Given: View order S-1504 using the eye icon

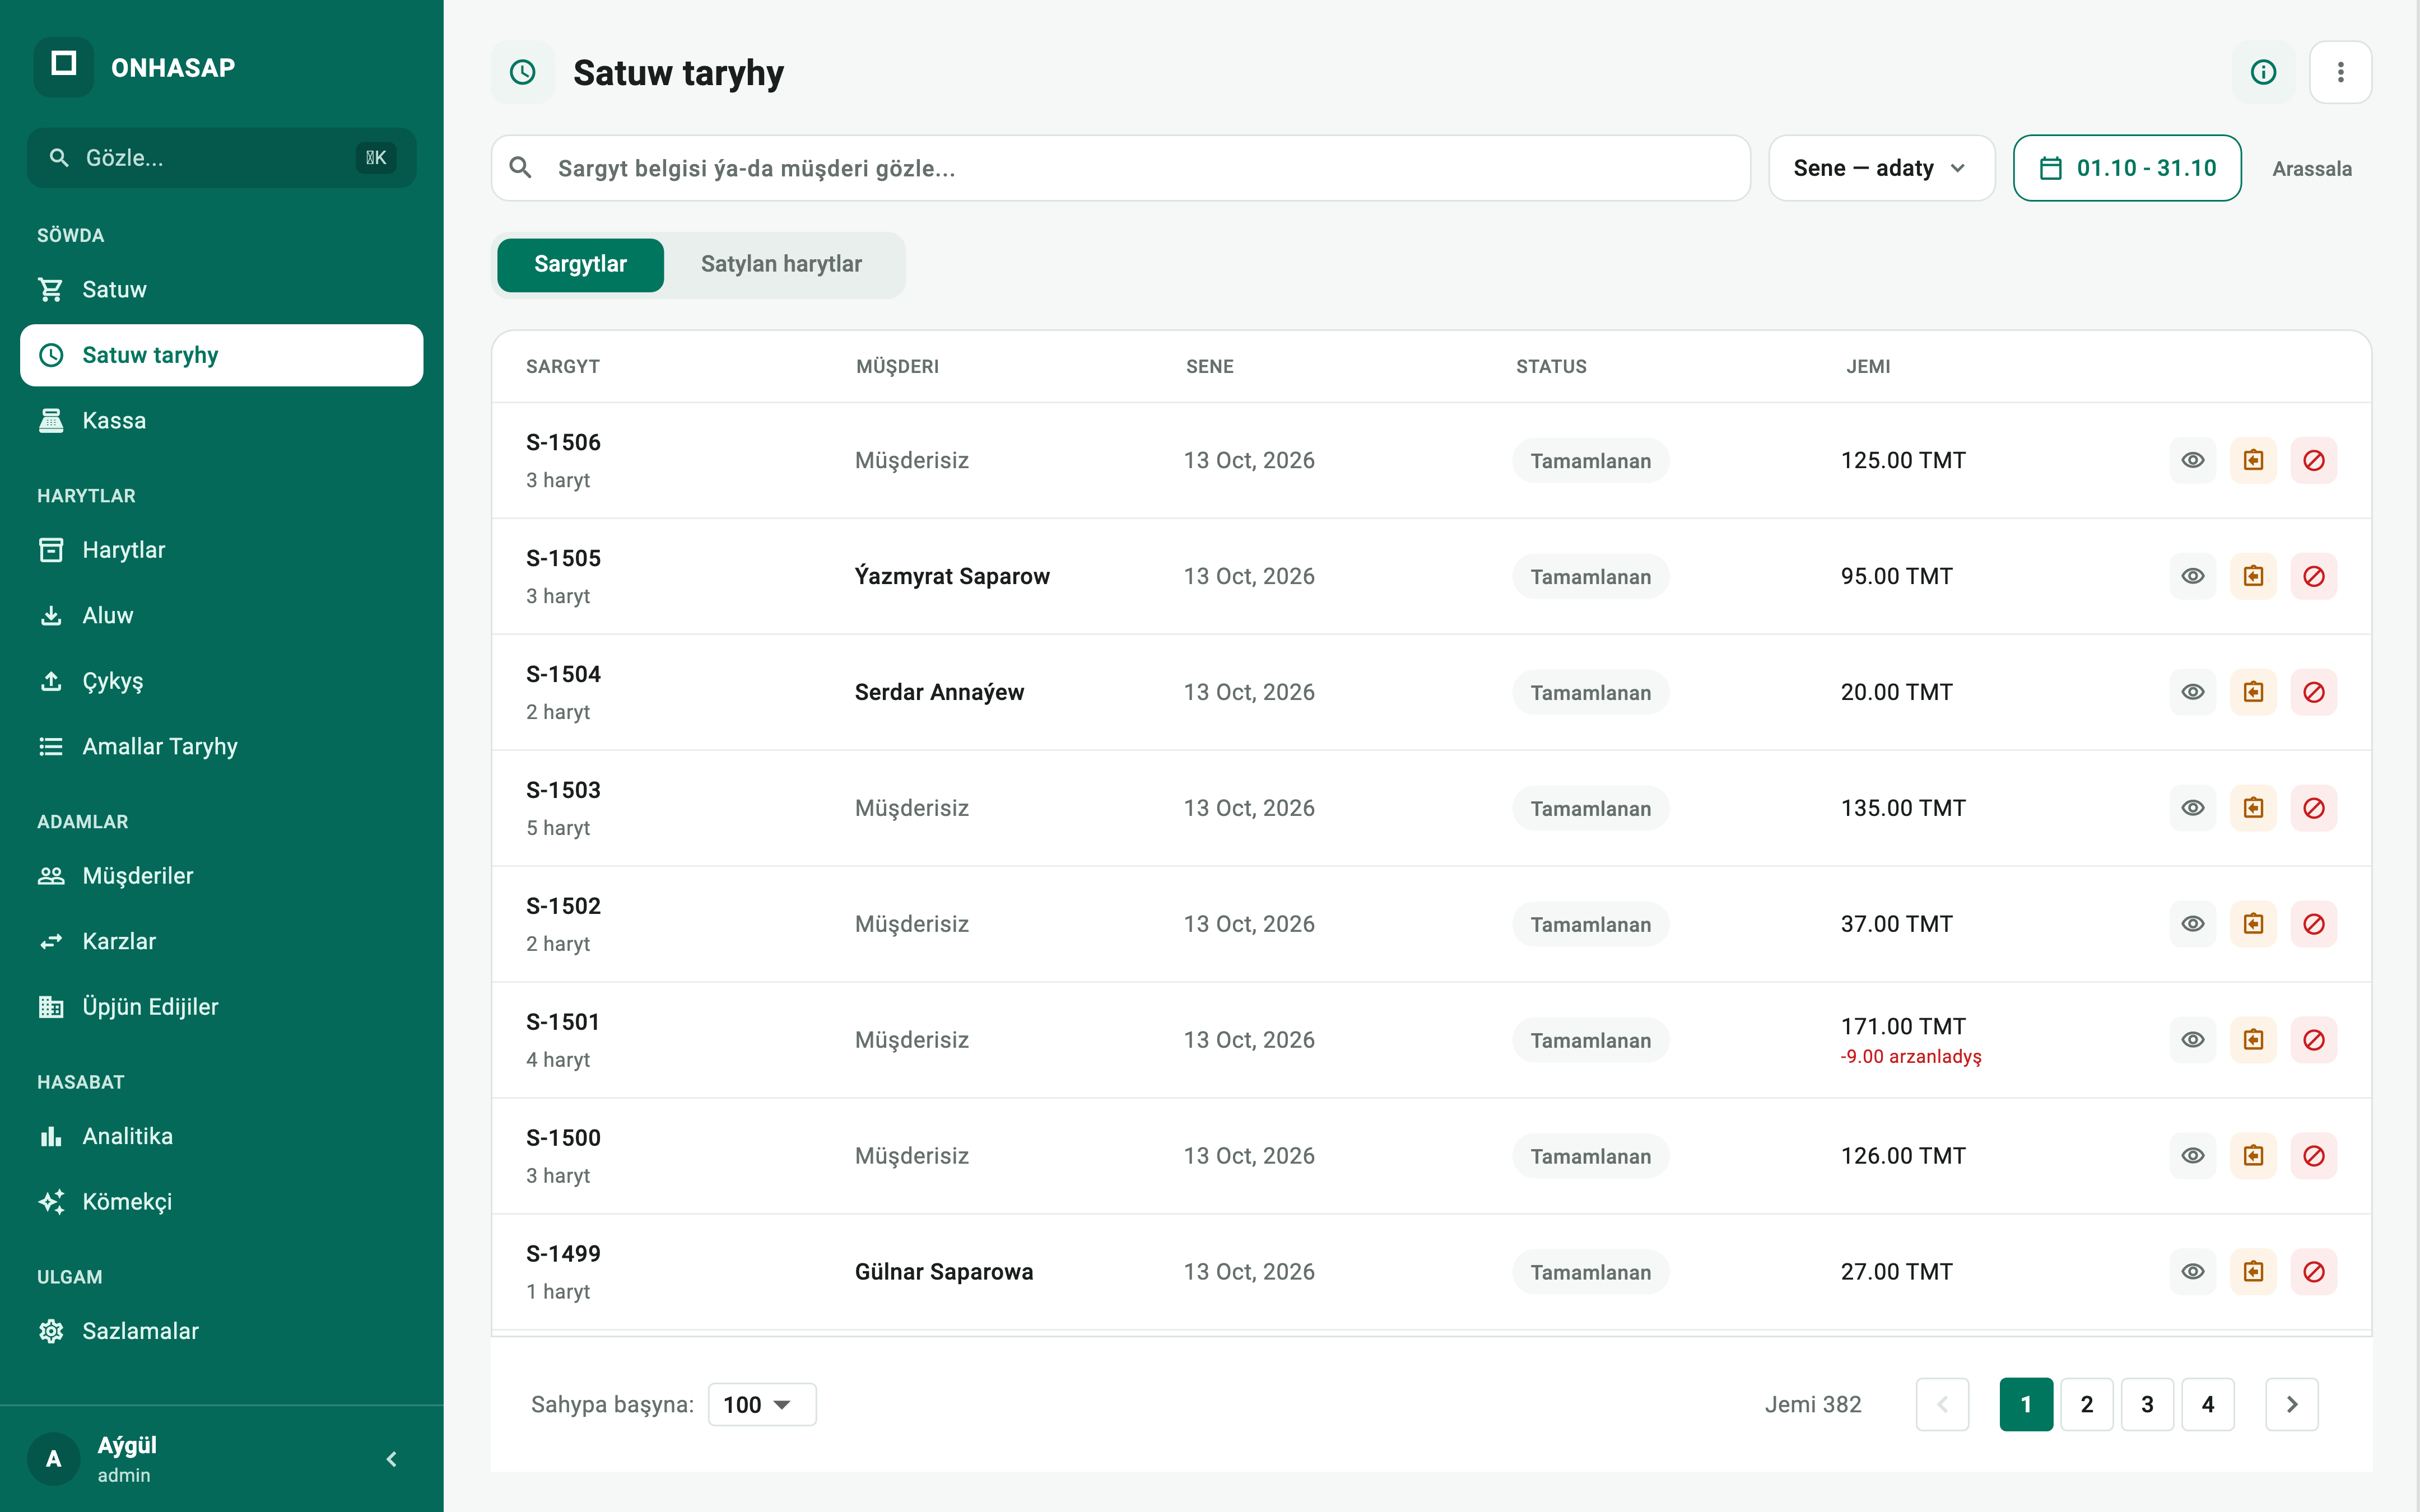Looking at the screenshot, I should click(2193, 692).
